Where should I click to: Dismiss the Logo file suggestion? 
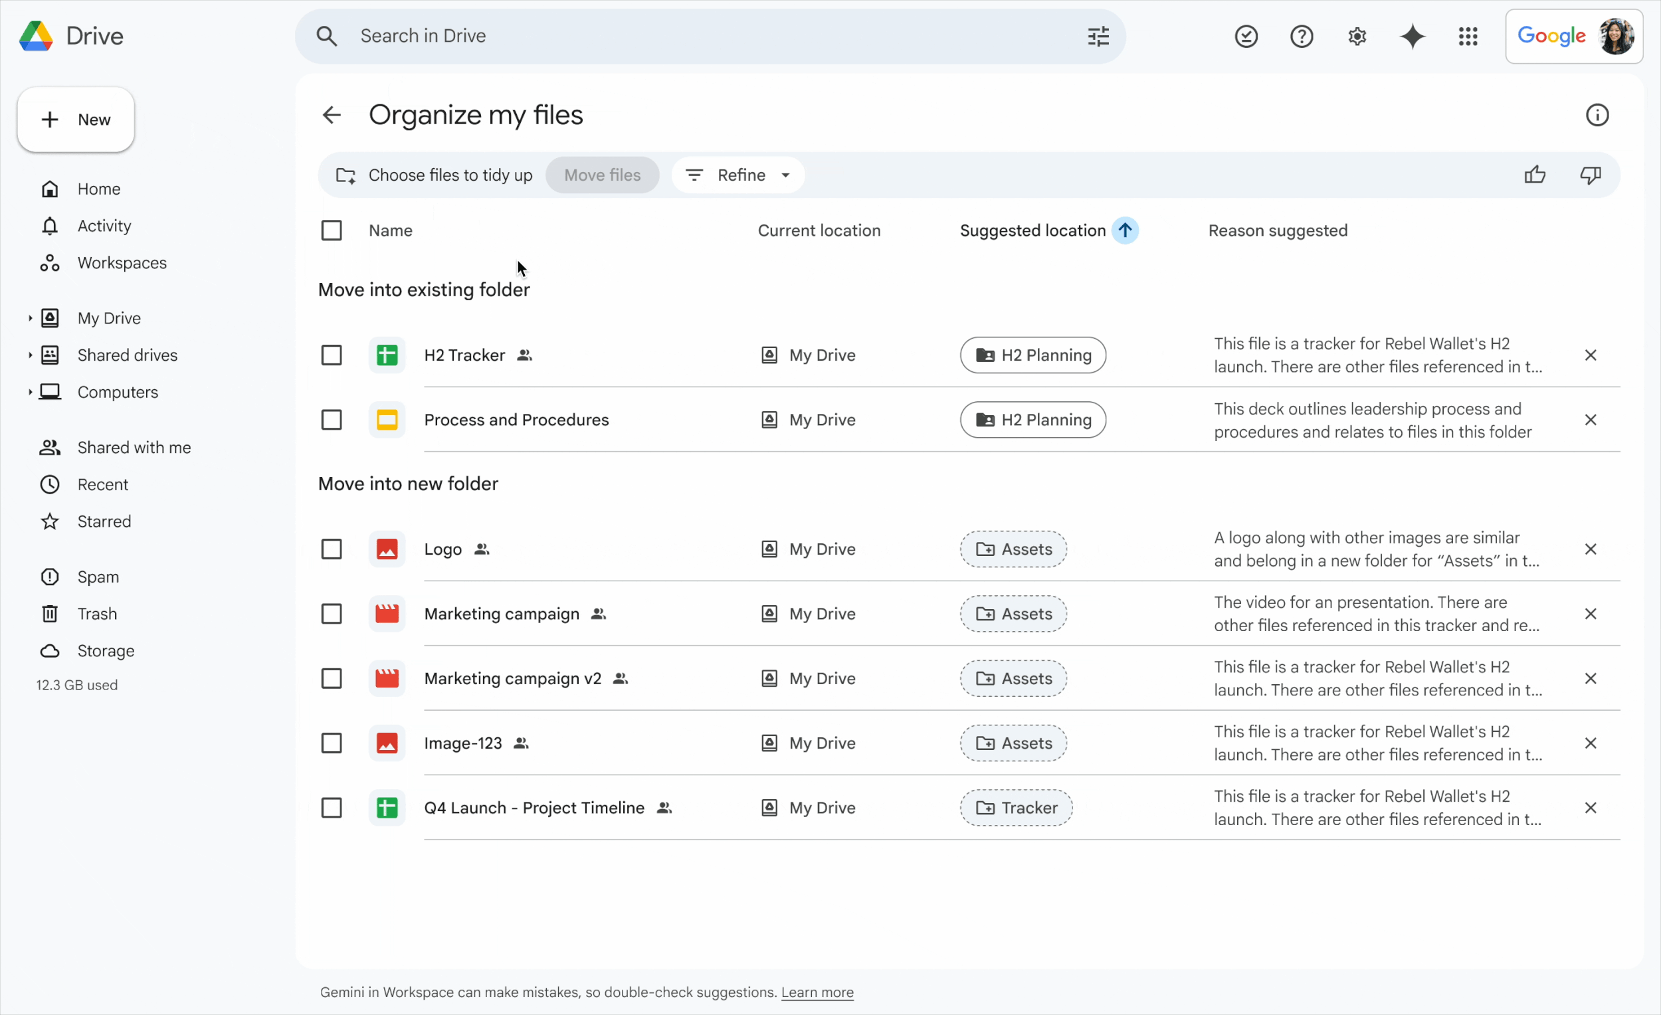pos(1590,549)
